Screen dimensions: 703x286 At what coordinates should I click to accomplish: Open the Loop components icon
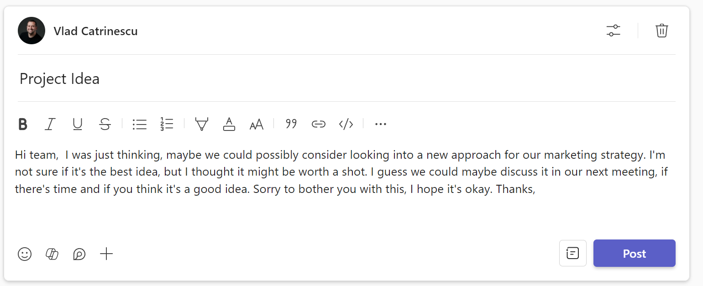[x=79, y=254]
